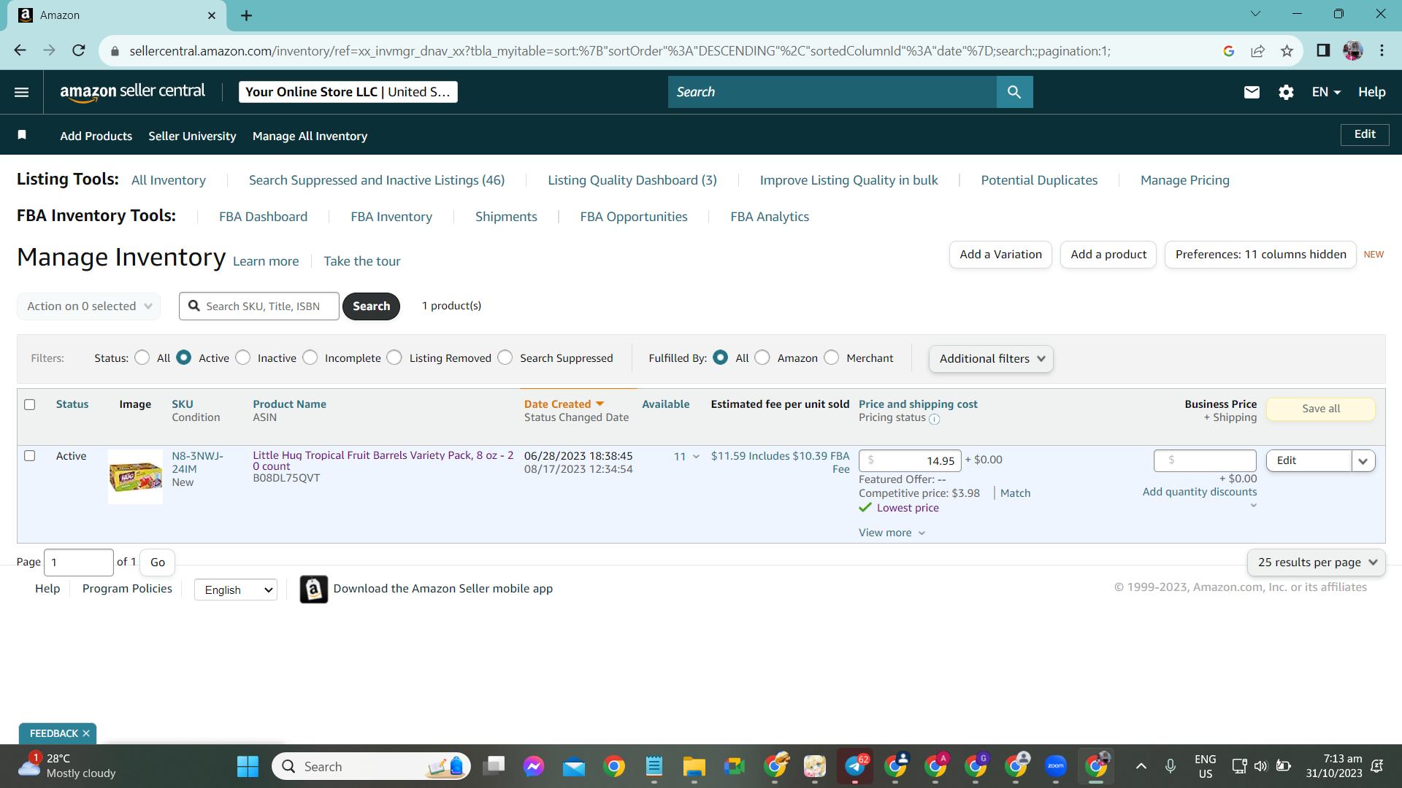
Task: Click the price field showing 14.95
Action: coord(910,460)
